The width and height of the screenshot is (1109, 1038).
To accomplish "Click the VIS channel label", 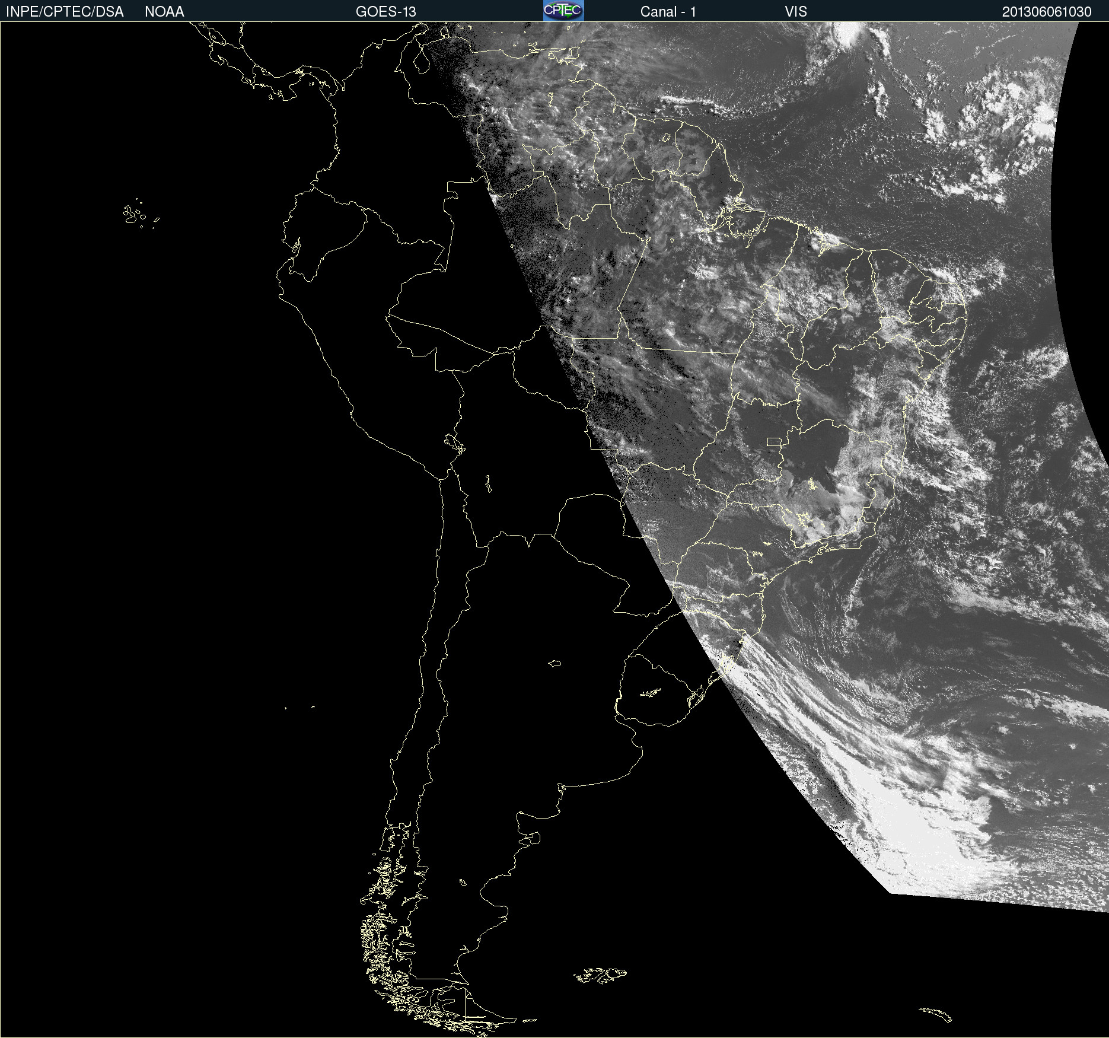I will tap(796, 12).
